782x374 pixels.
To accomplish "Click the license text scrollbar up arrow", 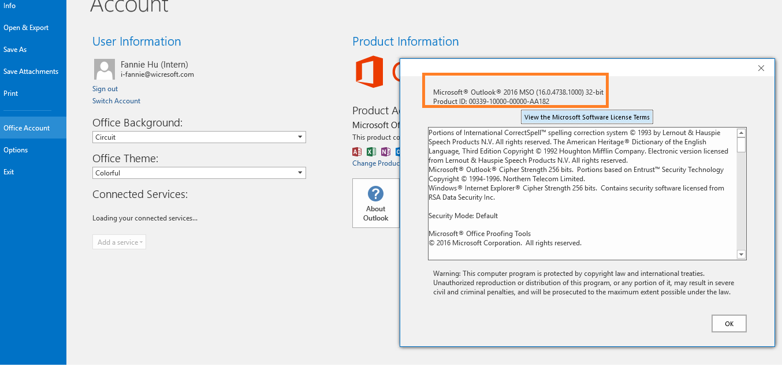I will tap(742, 133).
